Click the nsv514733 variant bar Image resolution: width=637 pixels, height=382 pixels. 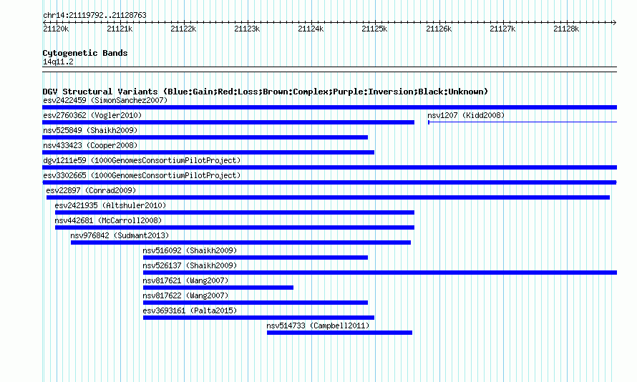click(x=340, y=333)
